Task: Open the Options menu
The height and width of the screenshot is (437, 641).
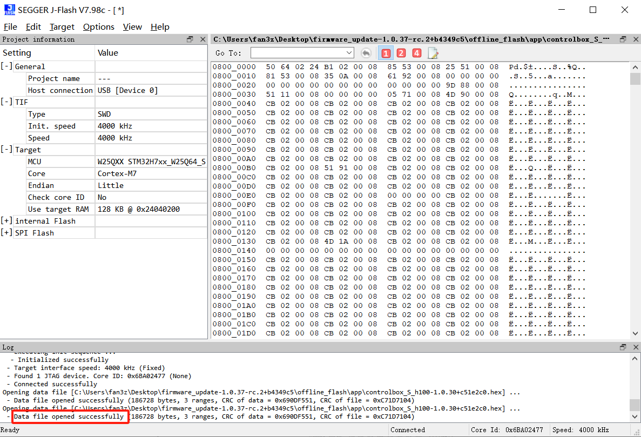Action: click(x=98, y=27)
